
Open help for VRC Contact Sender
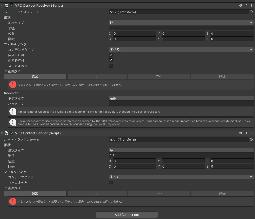click(241, 133)
